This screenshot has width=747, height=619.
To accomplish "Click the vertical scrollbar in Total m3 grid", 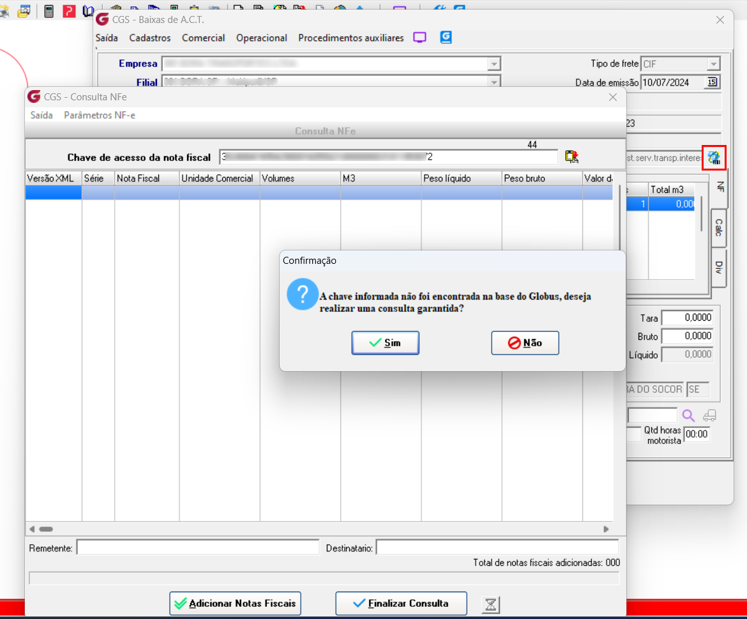I will pyautogui.click(x=701, y=215).
